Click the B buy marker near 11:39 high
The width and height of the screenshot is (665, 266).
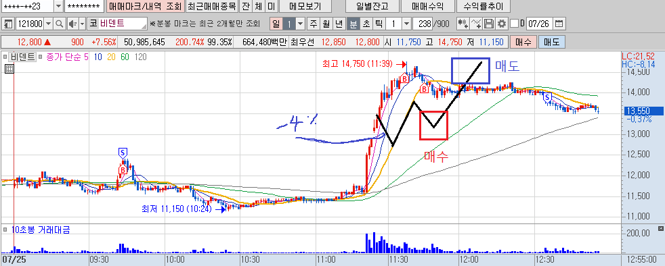coord(404,79)
